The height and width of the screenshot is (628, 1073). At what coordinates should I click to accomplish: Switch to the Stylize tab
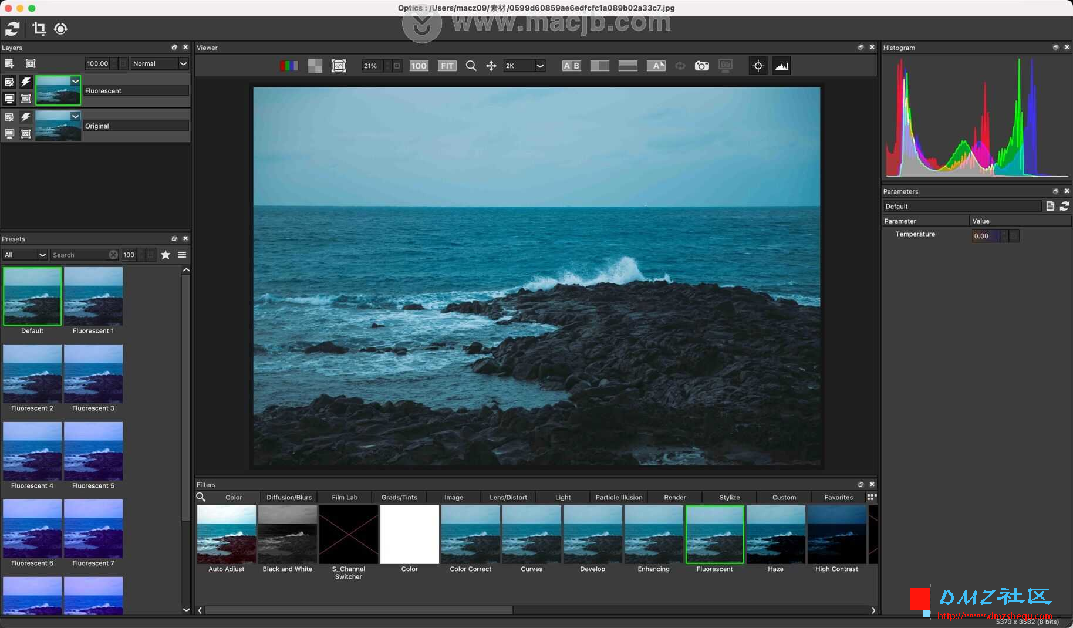coord(730,497)
